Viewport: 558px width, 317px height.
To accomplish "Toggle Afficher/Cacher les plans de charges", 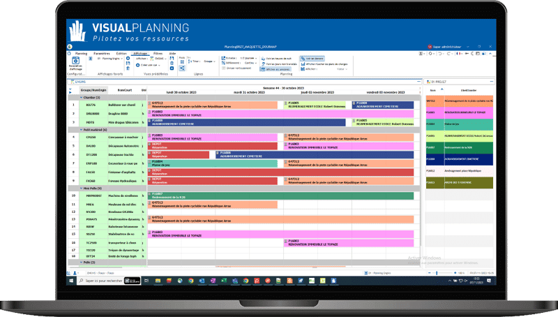I will [x=324, y=64].
